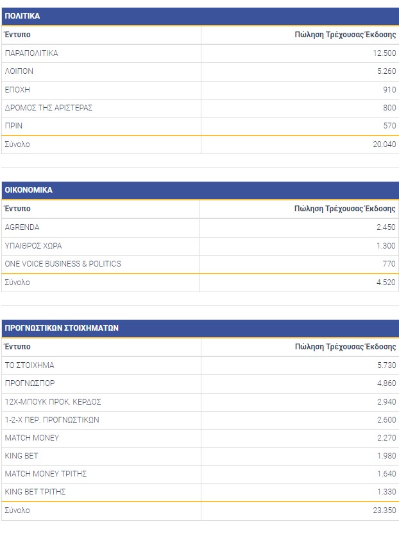The image size is (399, 533).
Task: Click the ΥΠΑΙΘΡΟΣ ΧΩΡΑ entry
Action: coord(33,245)
